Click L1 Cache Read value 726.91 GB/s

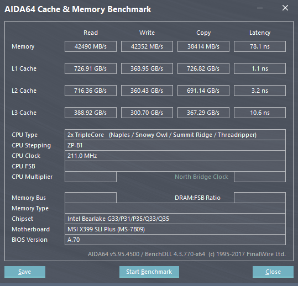[91, 68]
